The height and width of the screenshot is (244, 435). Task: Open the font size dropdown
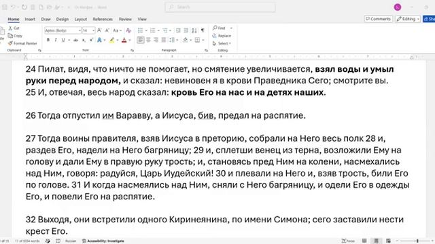click(94, 30)
